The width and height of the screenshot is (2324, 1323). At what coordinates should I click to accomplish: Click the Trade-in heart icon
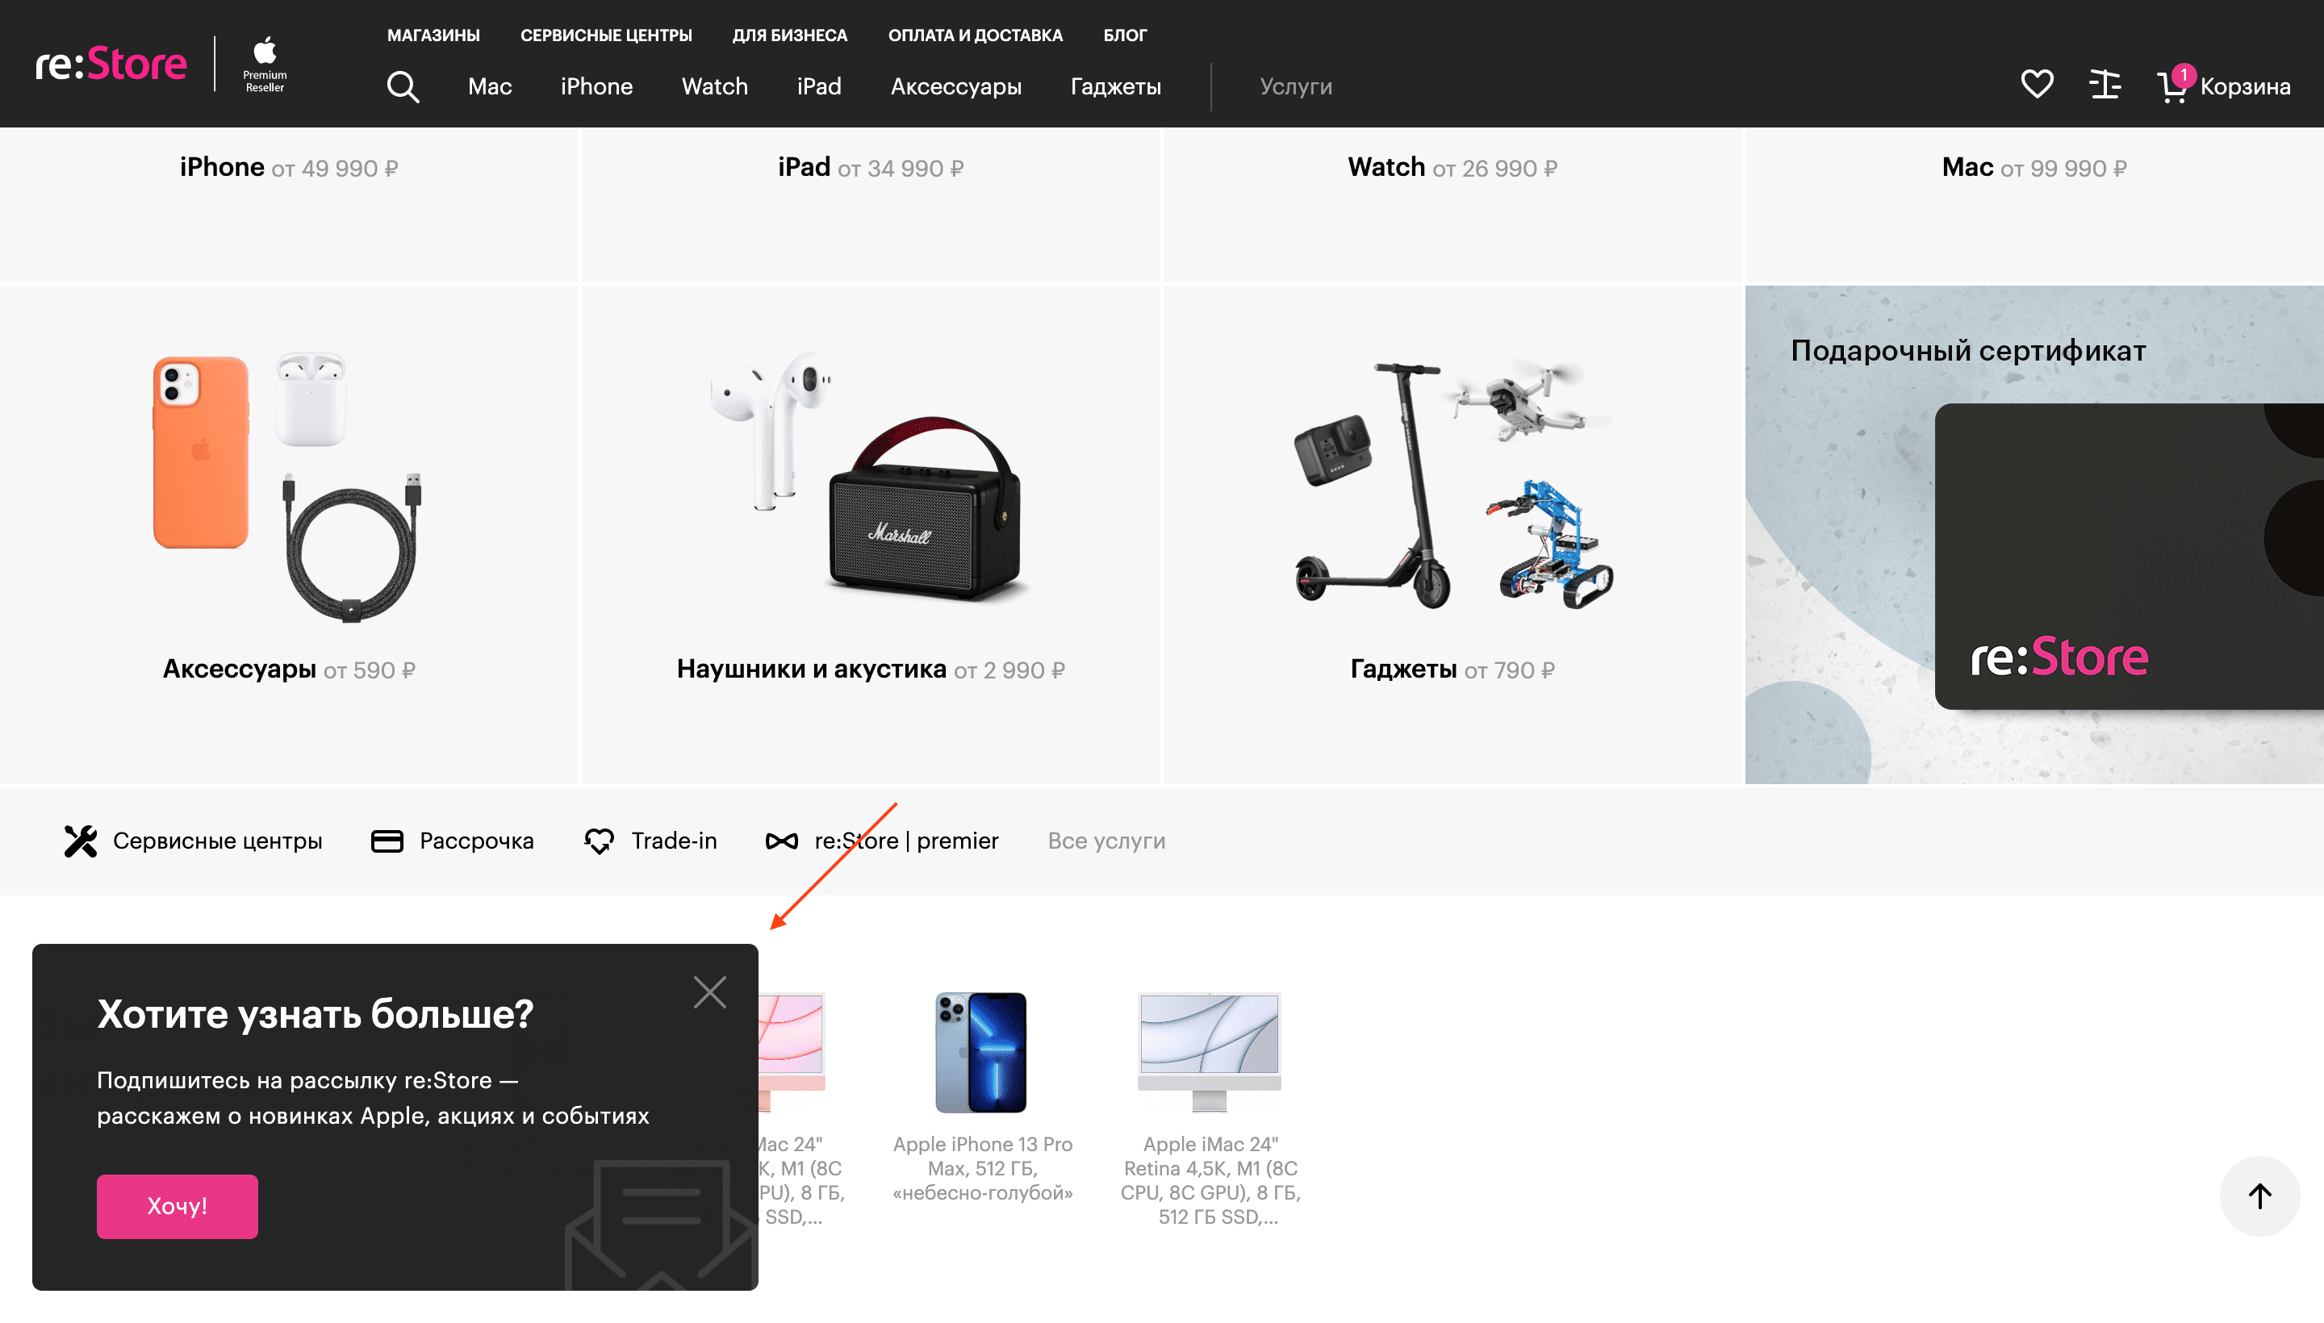[599, 841]
